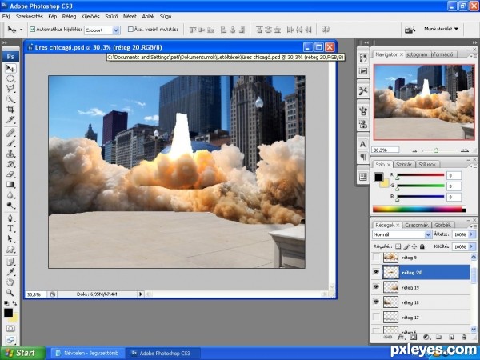
Task: Click the navigator zoom percentage field
Action: click(x=386, y=150)
